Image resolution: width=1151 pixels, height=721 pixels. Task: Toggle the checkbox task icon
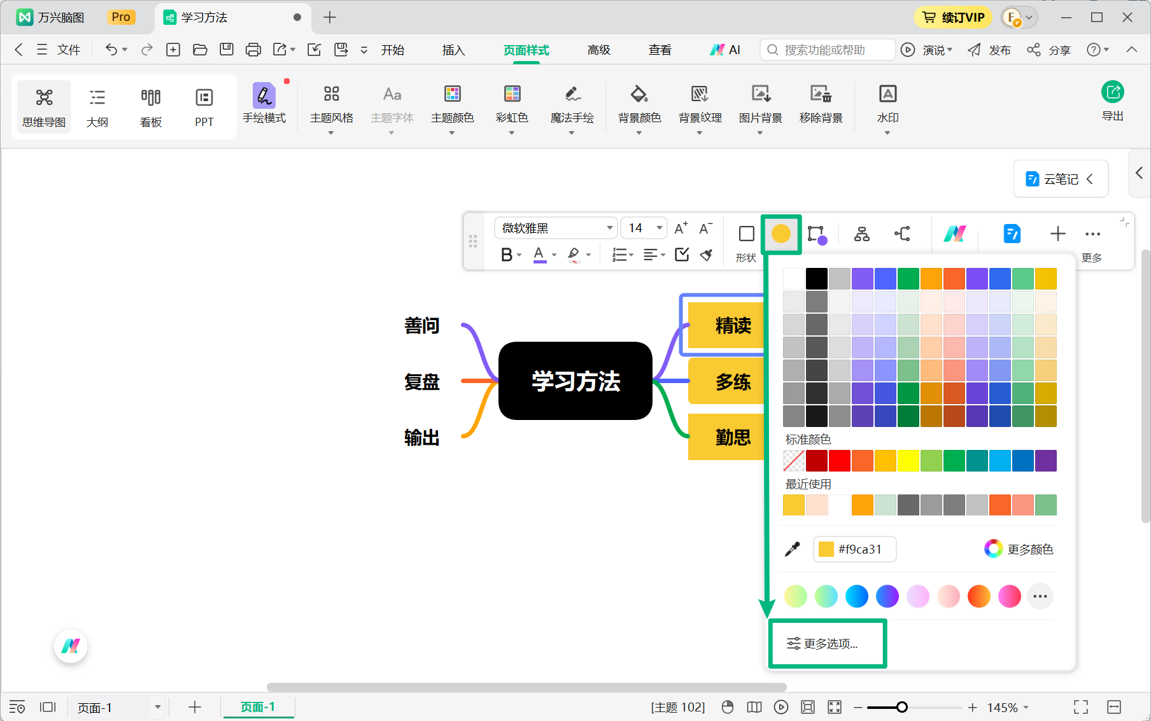682,255
